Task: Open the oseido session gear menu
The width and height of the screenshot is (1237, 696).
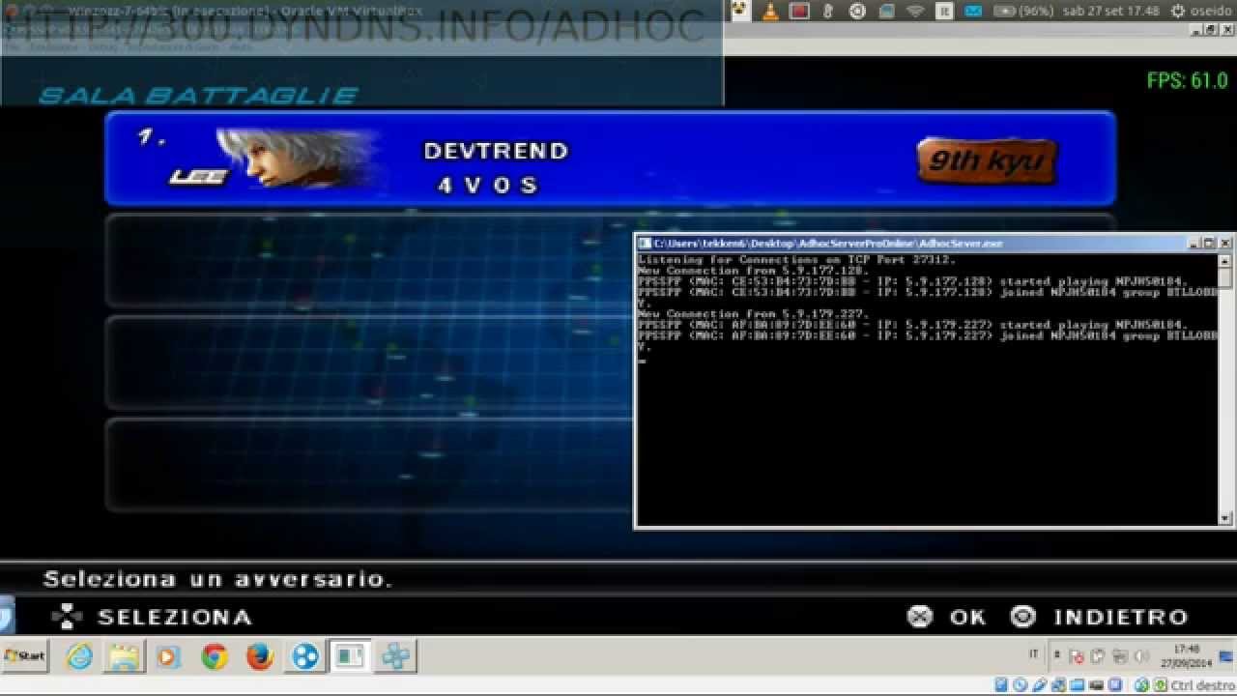Action: pyautogui.click(x=1202, y=11)
